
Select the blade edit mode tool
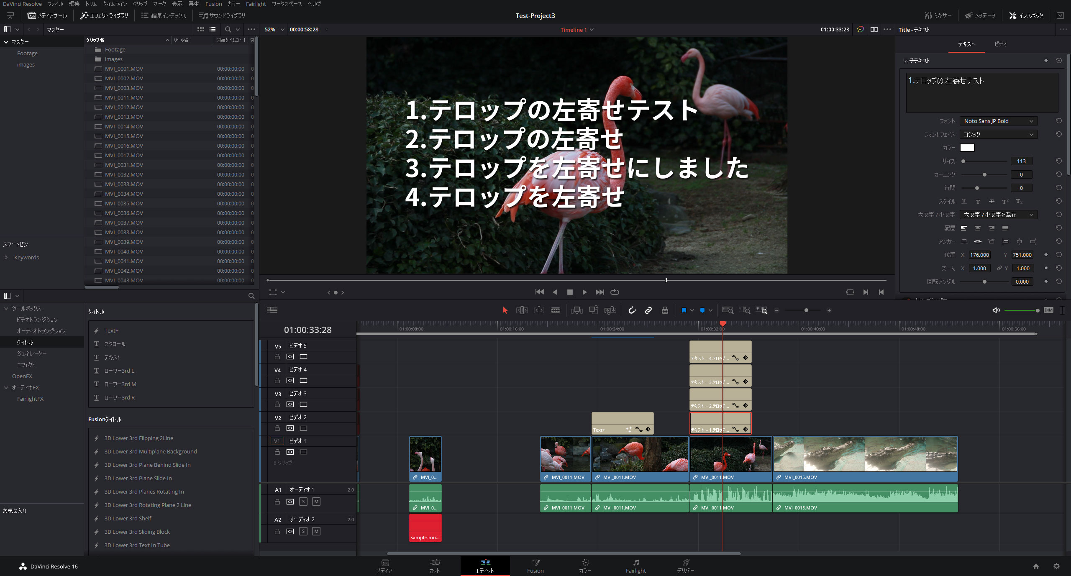click(556, 310)
